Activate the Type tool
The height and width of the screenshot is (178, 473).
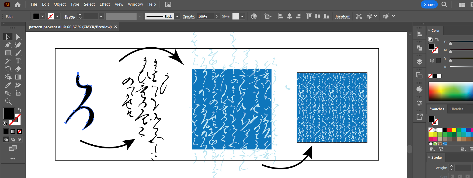[x=18, y=61]
